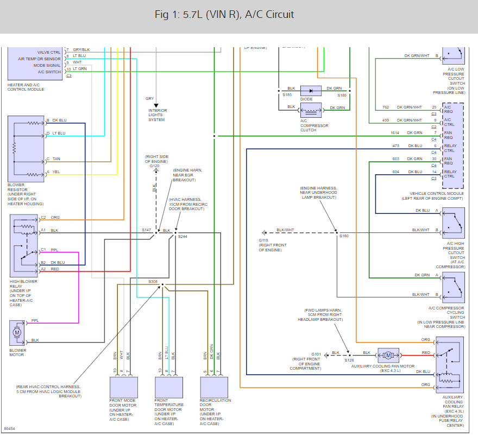
Task: Select splice point S128
Action: (350, 355)
